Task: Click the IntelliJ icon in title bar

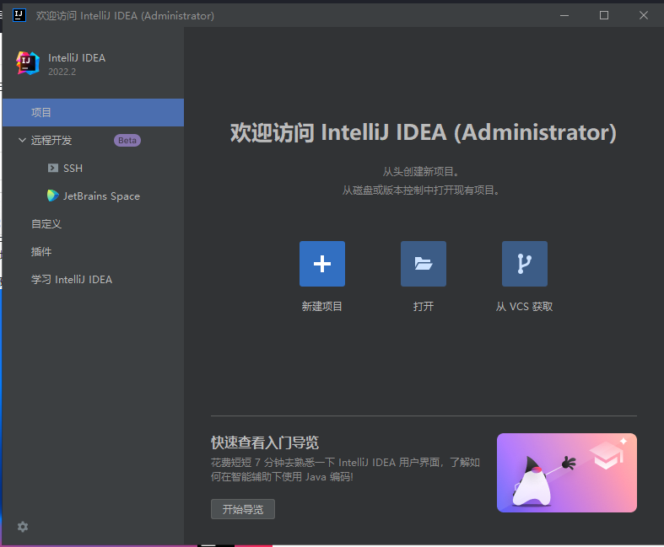Action: point(19,15)
